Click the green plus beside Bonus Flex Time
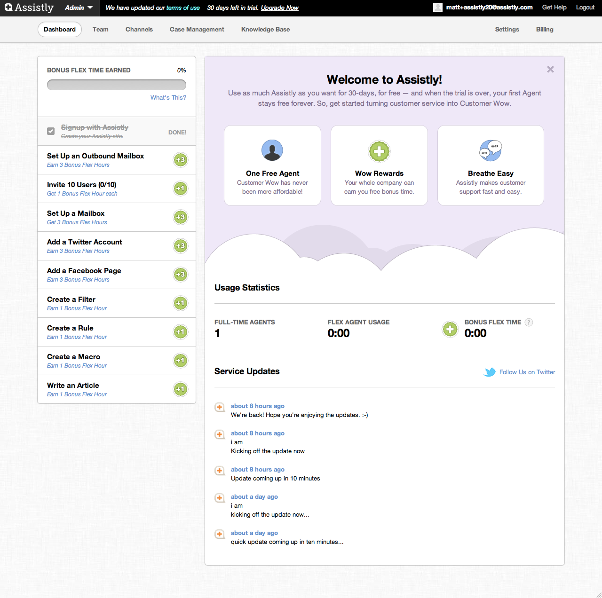The image size is (602, 598). pyautogui.click(x=450, y=329)
